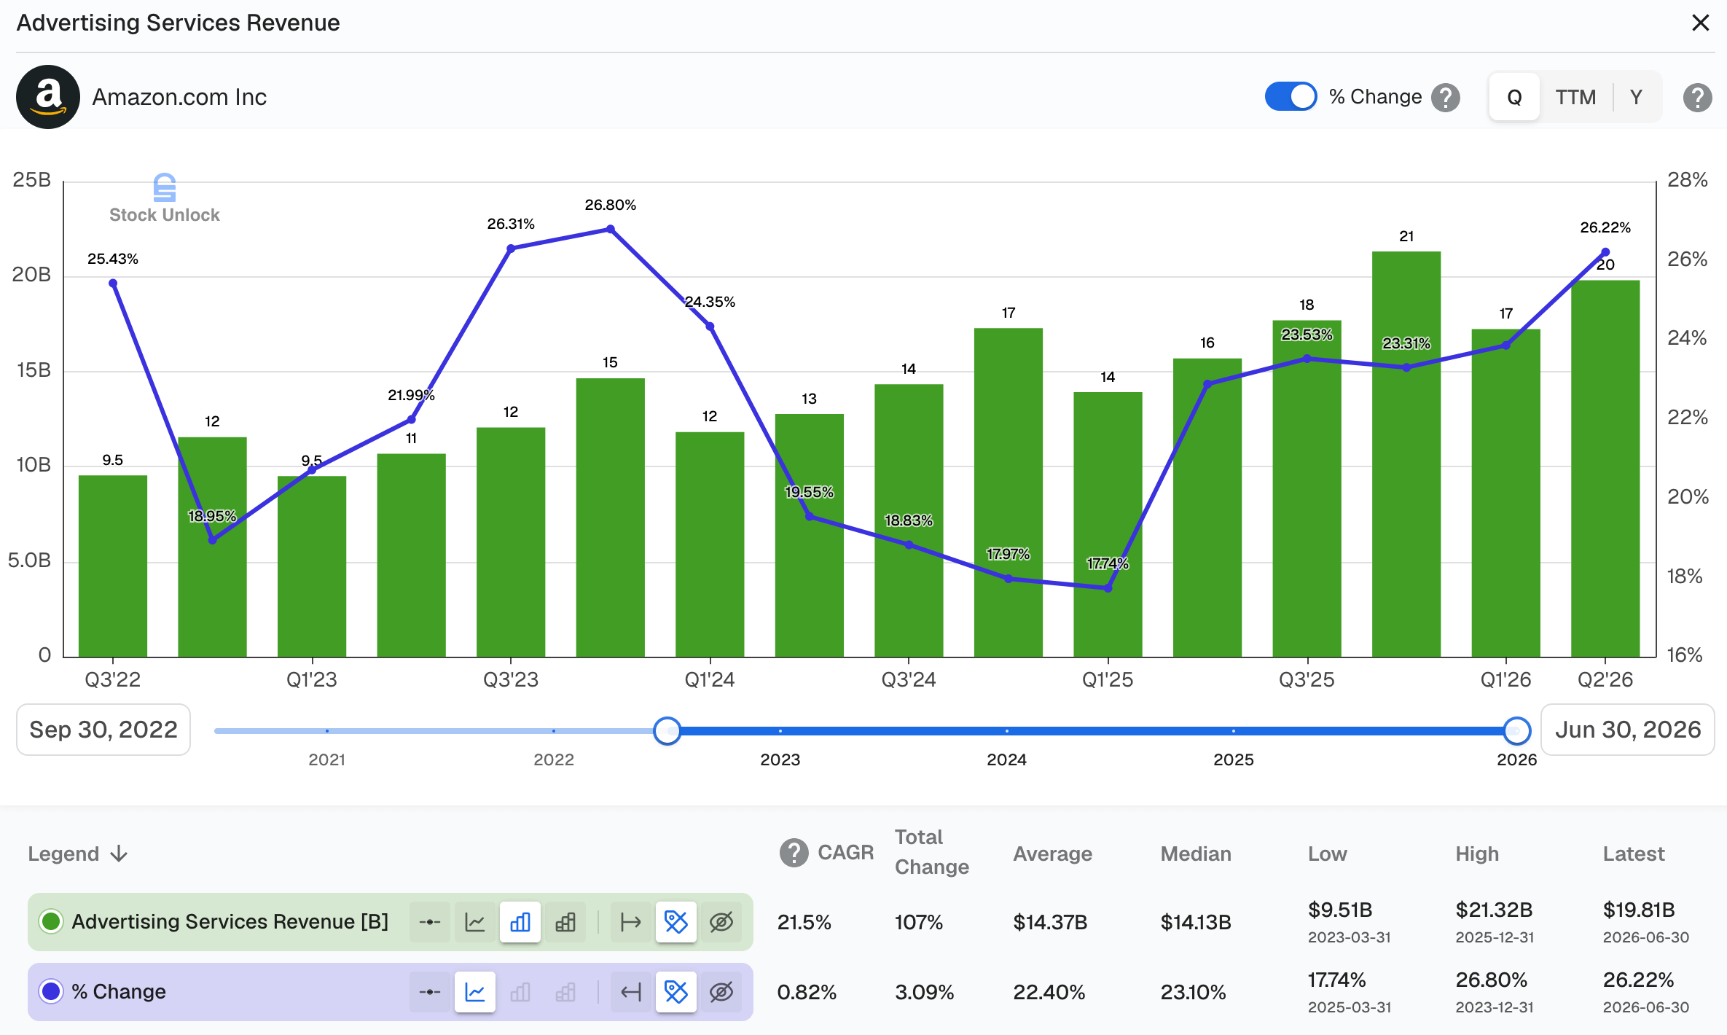Viewport: 1727px width, 1035px height.
Task: Click the "$9.51B" low value
Action: (1340, 910)
